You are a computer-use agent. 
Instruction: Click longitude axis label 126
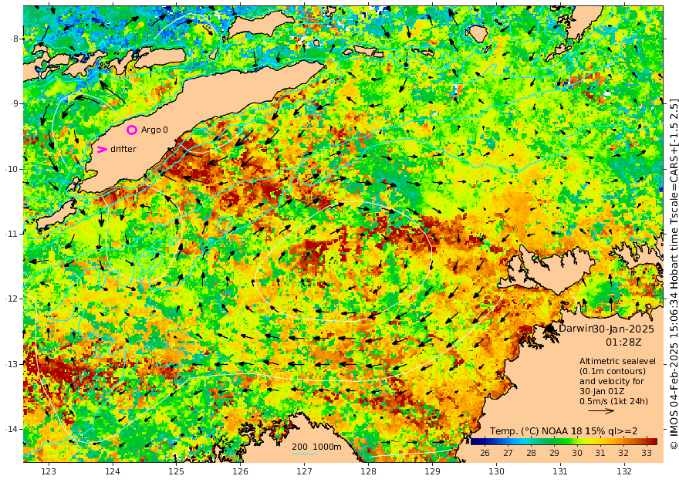[x=240, y=471]
